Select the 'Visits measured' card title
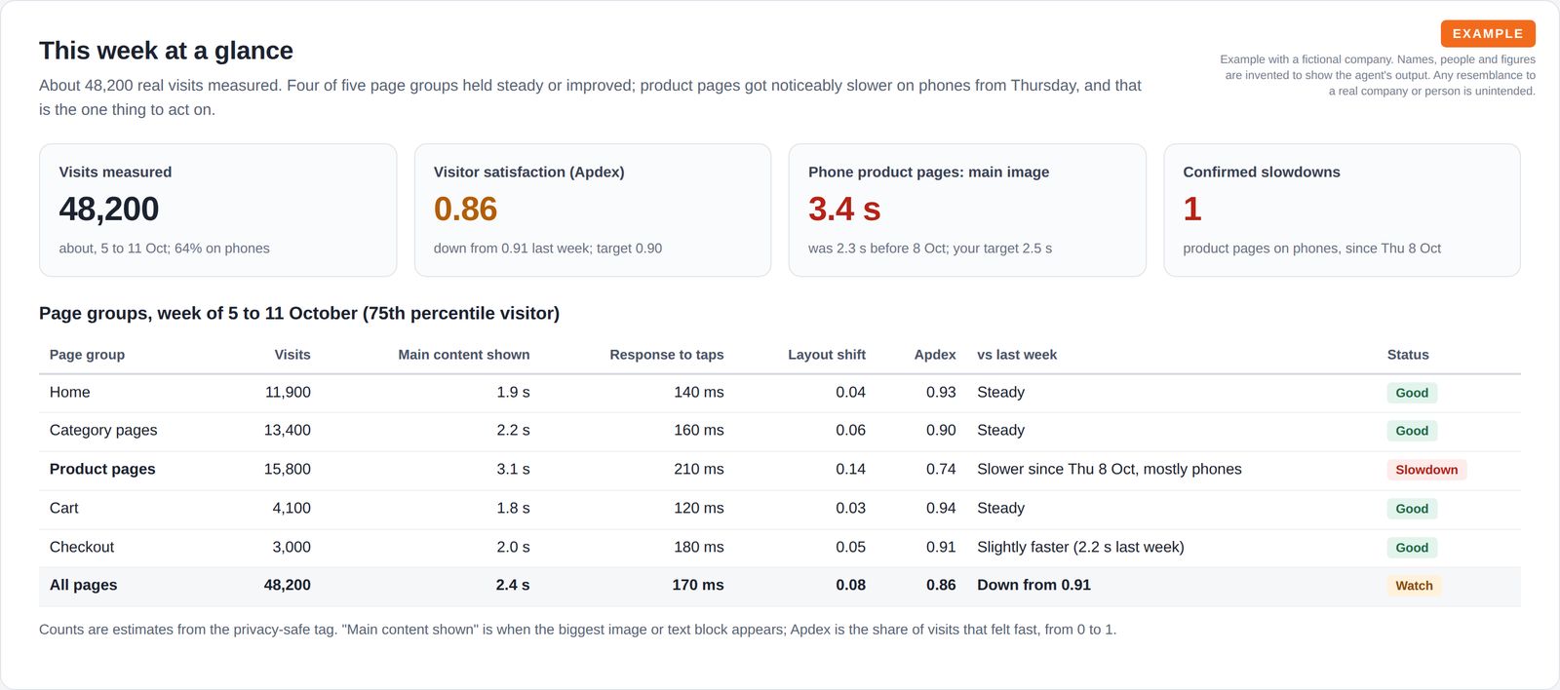Screen dimensions: 1560x690 [x=115, y=172]
